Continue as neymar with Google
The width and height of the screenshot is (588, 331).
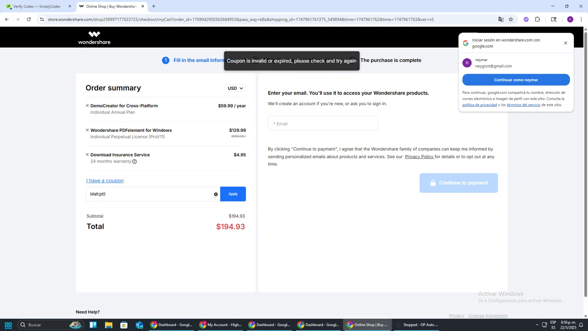pos(516,80)
